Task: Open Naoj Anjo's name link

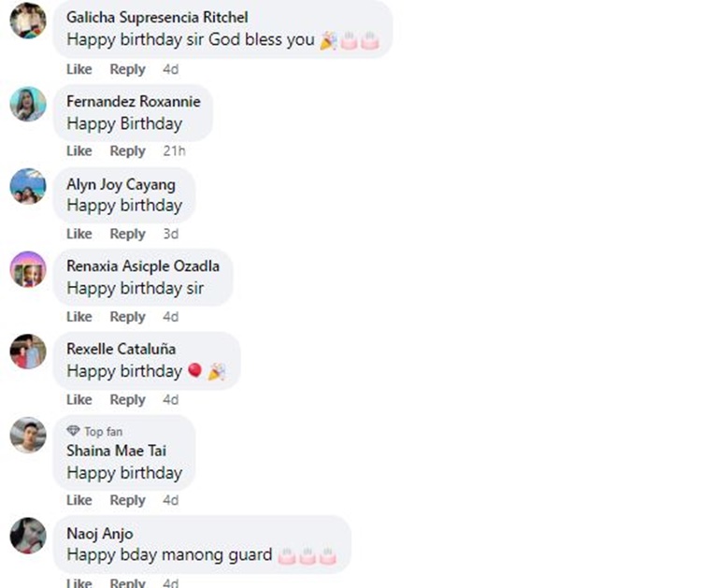Action: [x=100, y=534]
